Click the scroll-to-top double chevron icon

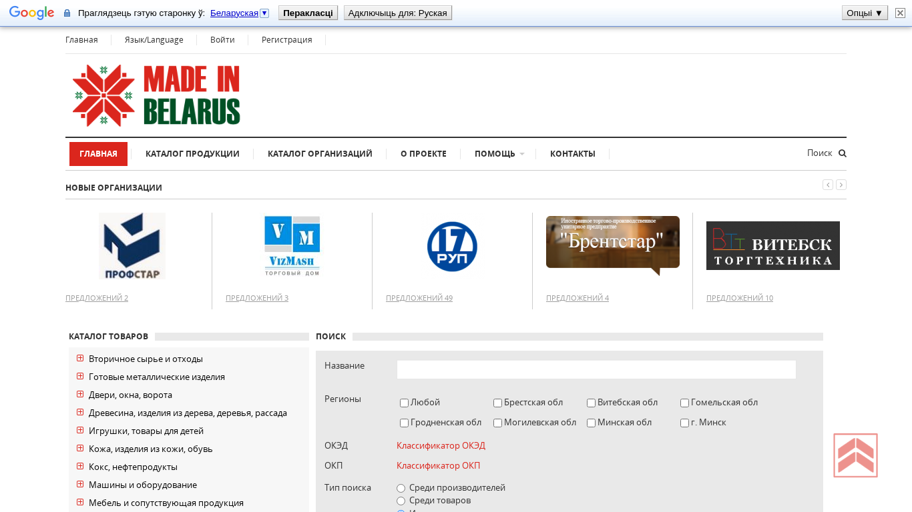coord(855,455)
